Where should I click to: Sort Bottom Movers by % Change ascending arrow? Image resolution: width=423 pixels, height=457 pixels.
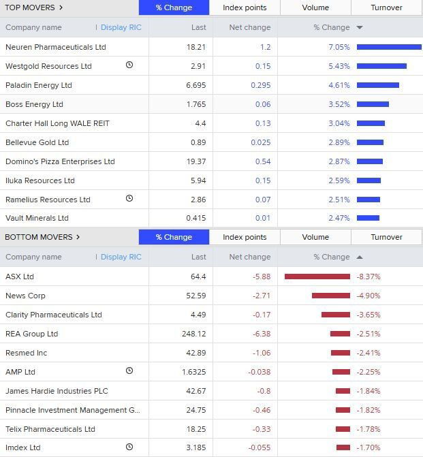pyautogui.click(x=360, y=257)
